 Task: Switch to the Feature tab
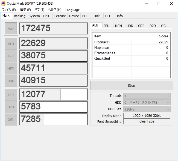[60, 16]
